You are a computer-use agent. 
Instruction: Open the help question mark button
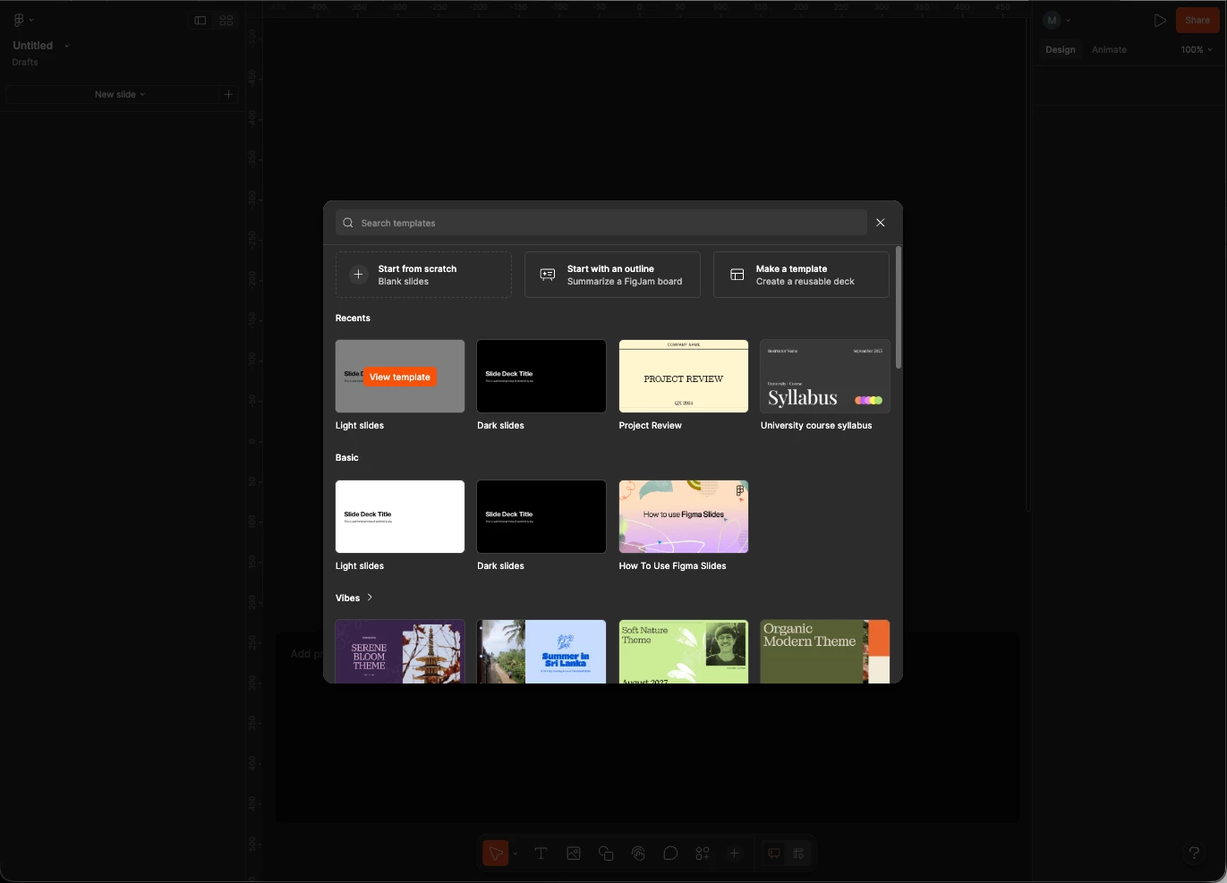1194,853
